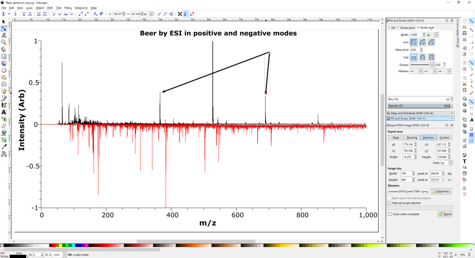Select the Dropper color picker tool

tap(4, 147)
